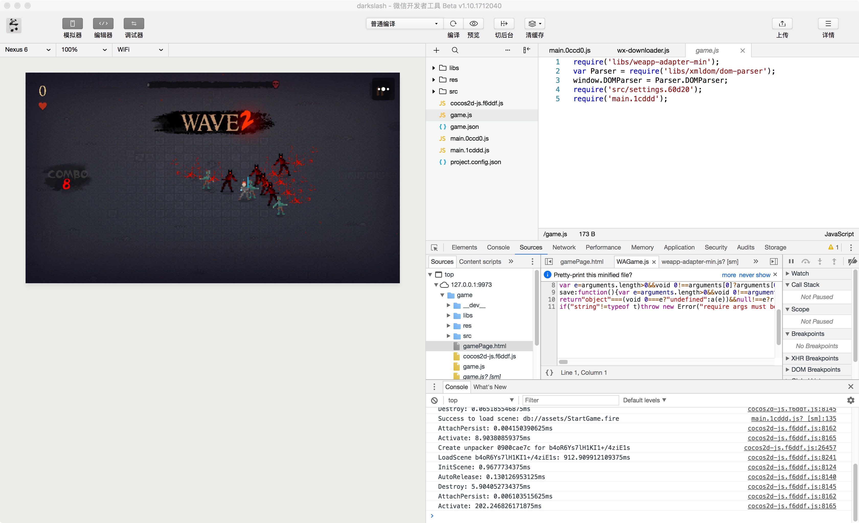Image resolution: width=859 pixels, height=523 pixels.
Task: Show more navigator tabs chevron
Action: [x=511, y=261]
